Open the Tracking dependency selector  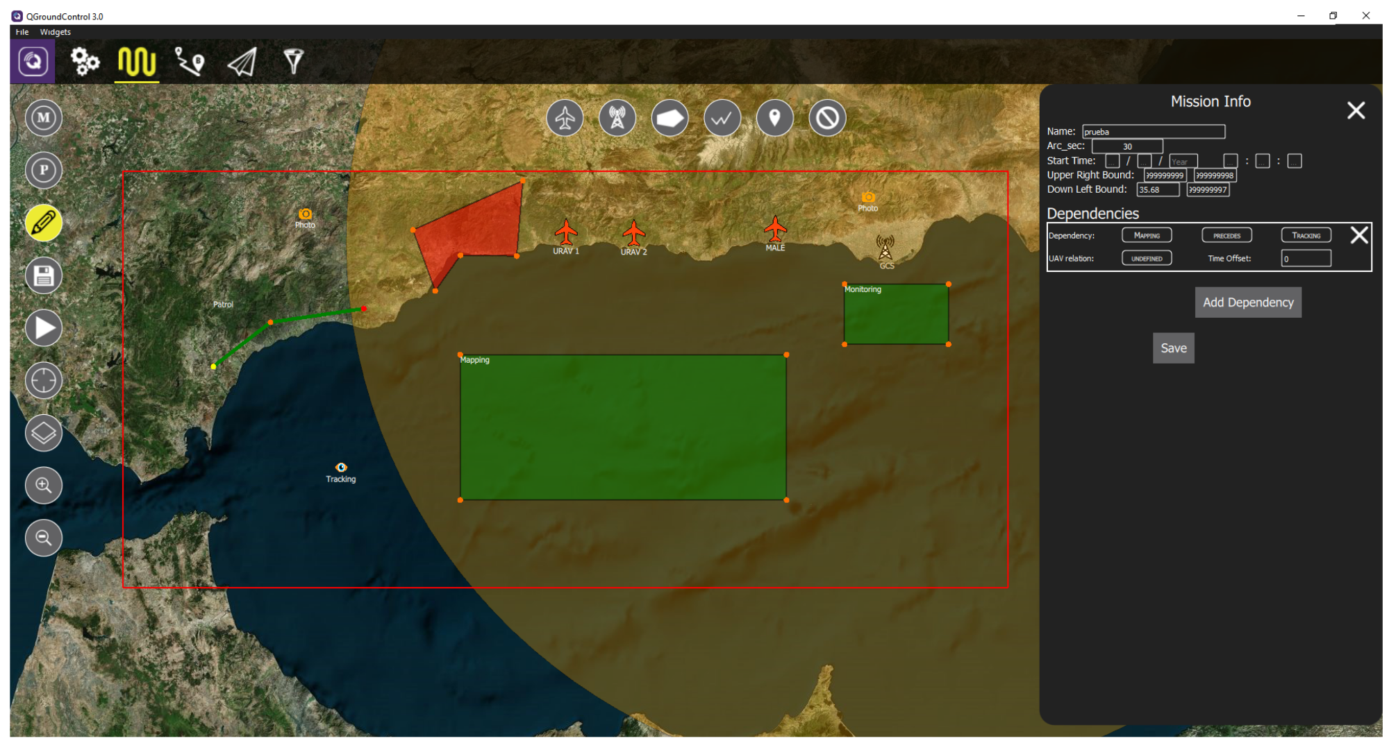click(1306, 235)
